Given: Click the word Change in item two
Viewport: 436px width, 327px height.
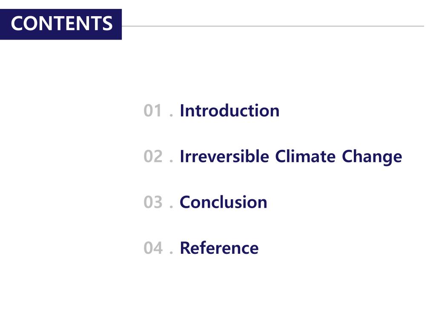Looking at the screenshot, I should click(x=372, y=157).
